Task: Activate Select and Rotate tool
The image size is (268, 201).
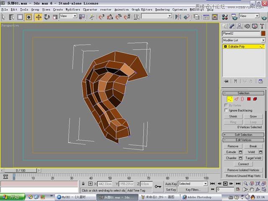Action: click(x=46, y=17)
